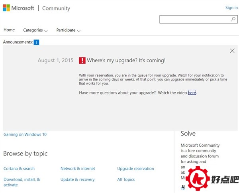Click the Community header link

(x=56, y=8)
